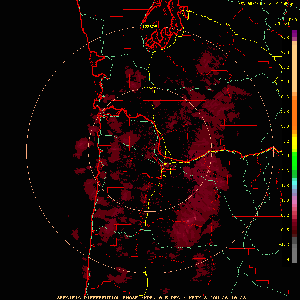Click the 50 NMI range ring label
The image size is (300, 300).
click(150, 88)
